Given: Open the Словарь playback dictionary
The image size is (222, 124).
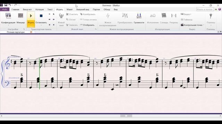Looking at the screenshot, I should [164, 16].
